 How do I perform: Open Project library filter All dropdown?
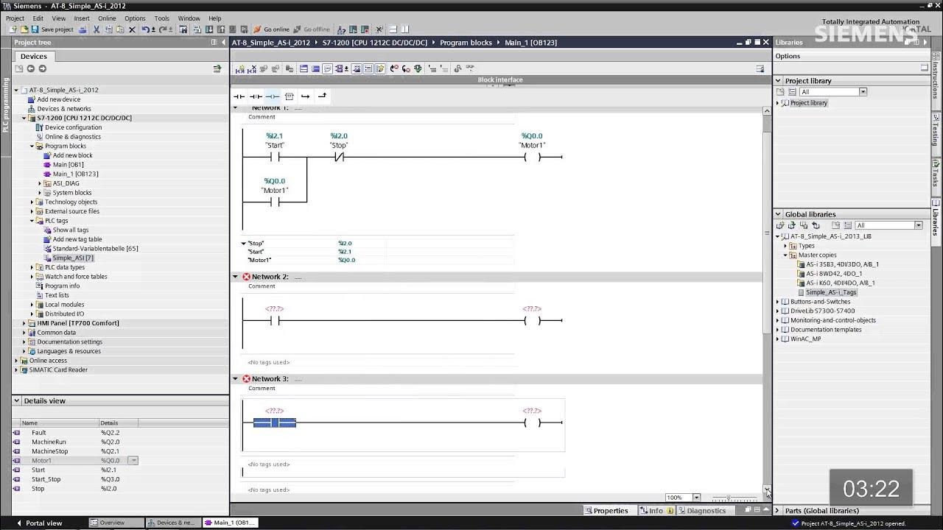863,92
